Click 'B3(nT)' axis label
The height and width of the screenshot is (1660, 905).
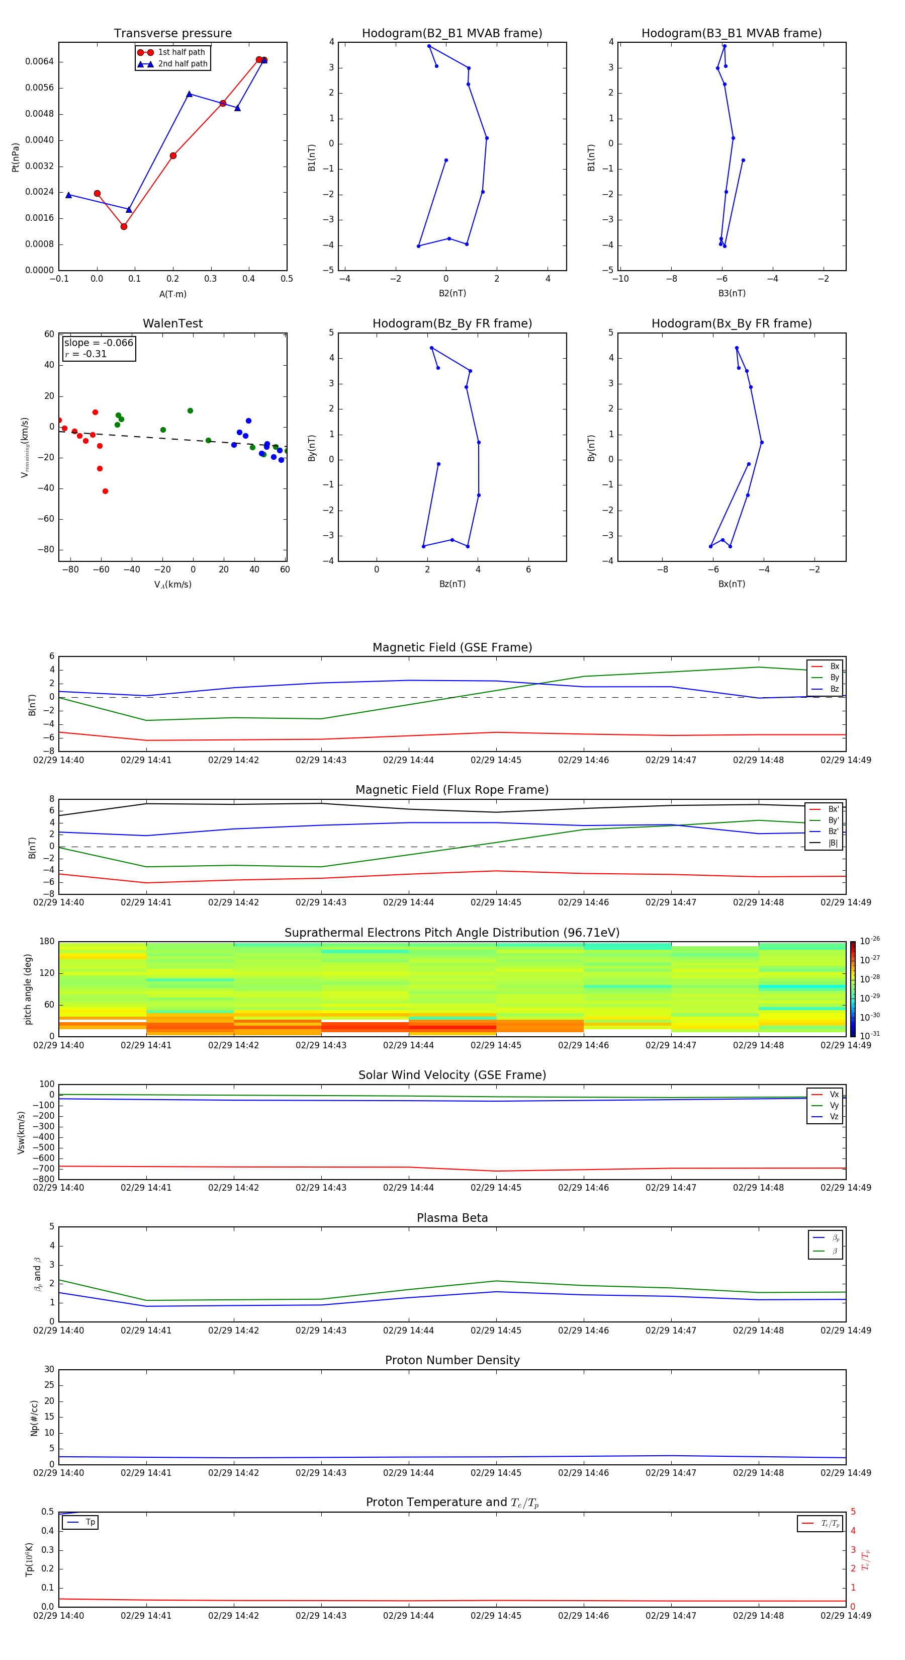pos(732,293)
